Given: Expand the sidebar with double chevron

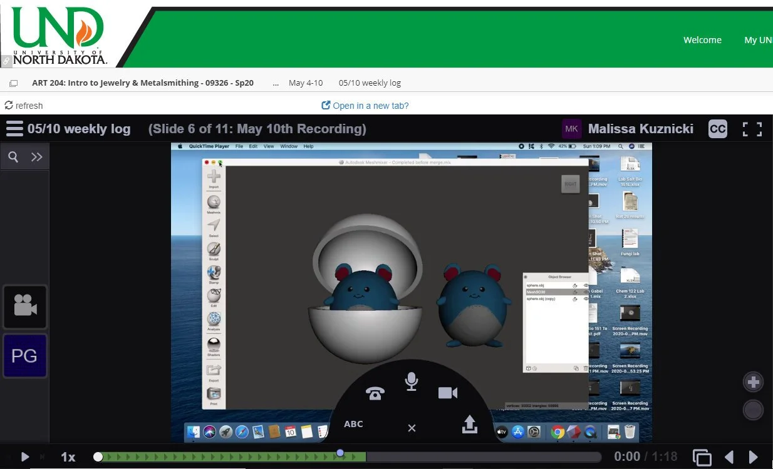Looking at the screenshot, I should [37, 157].
